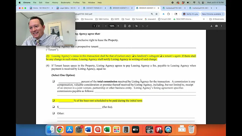This screenshot has width=242, height=136.
Task: Open the History menu
Action: 55,2
